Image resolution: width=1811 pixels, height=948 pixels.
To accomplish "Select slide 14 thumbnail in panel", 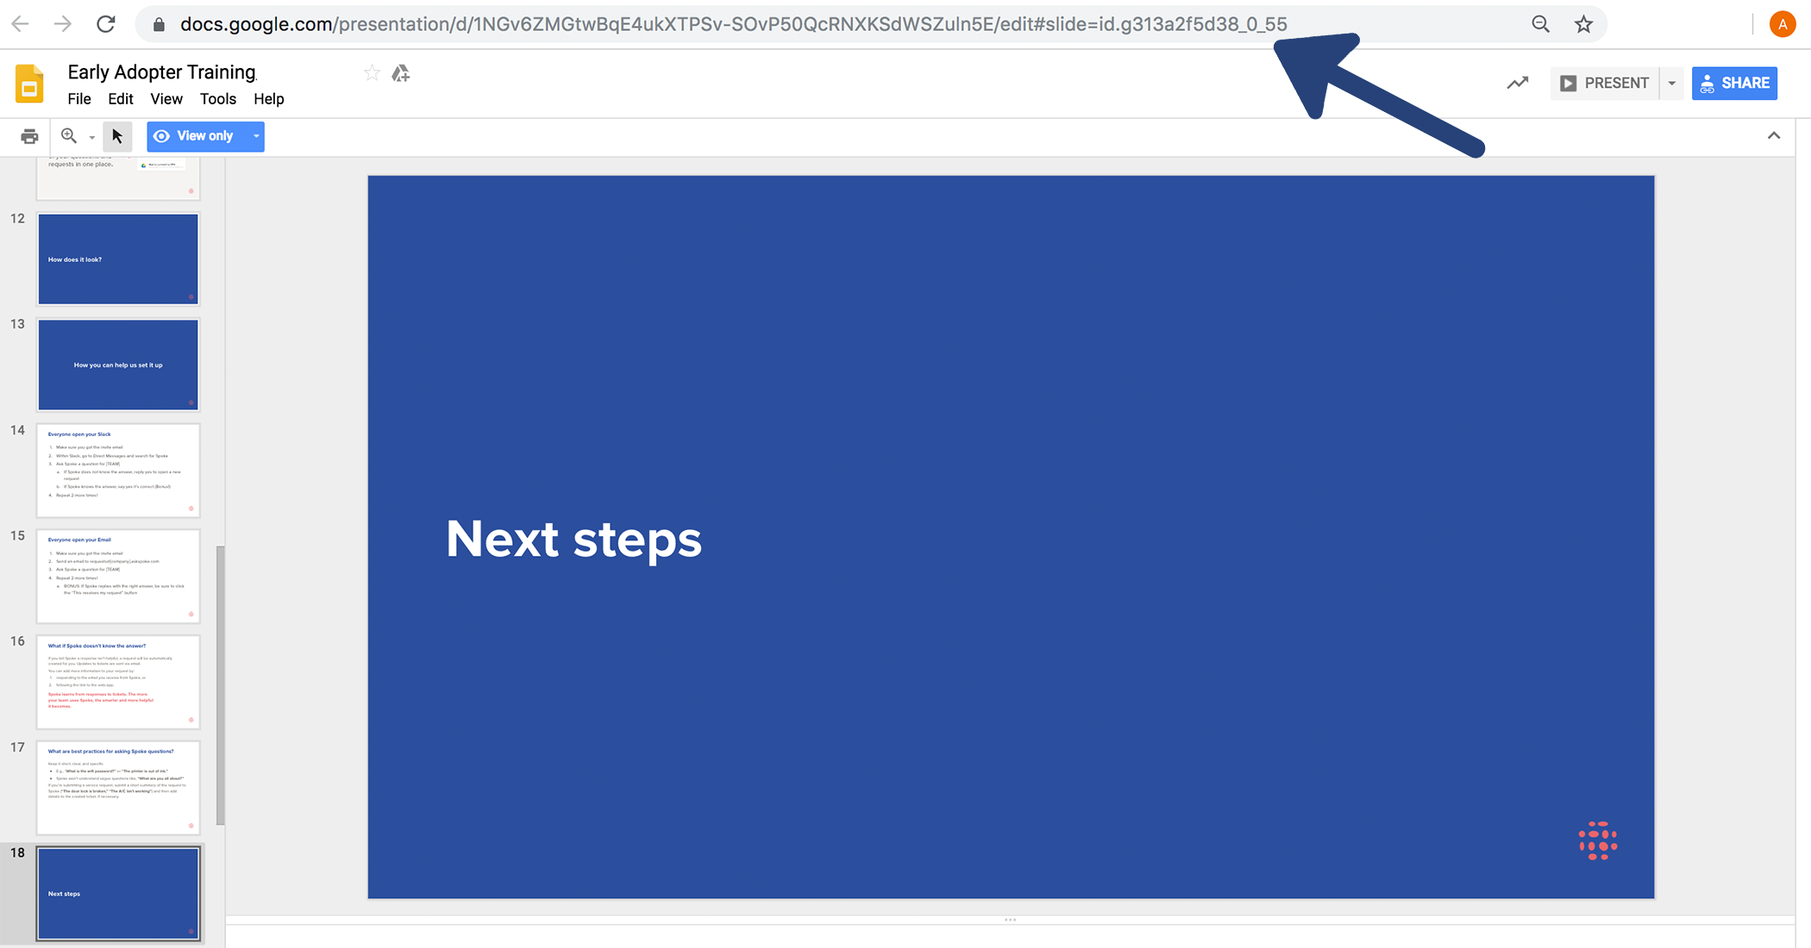I will (x=119, y=469).
